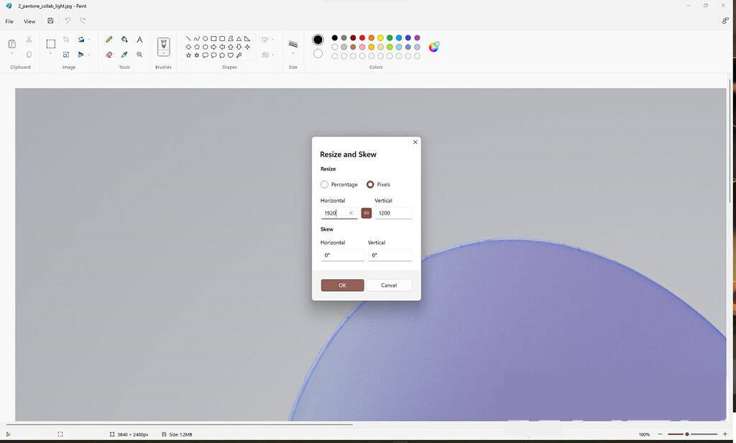Open Edit colors rainbow wheel
Viewport: 736px width, 443px height.
433,47
